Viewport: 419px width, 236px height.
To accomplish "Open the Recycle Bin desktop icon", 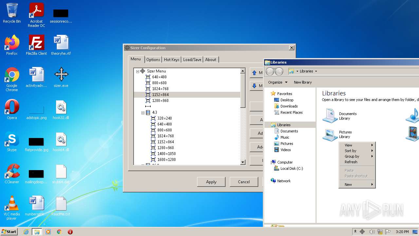I will (12, 13).
